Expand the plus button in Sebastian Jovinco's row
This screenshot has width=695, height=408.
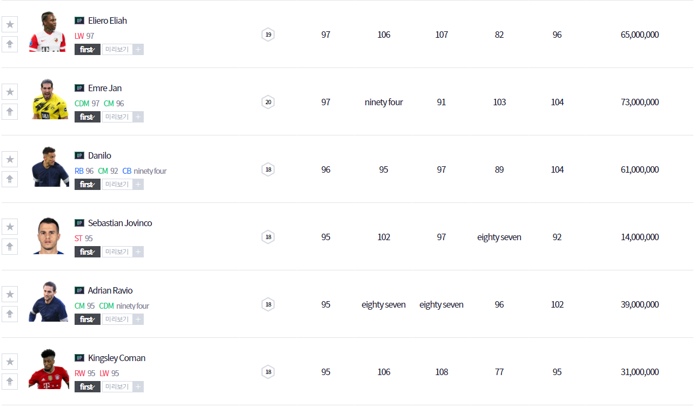pyautogui.click(x=138, y=252)
